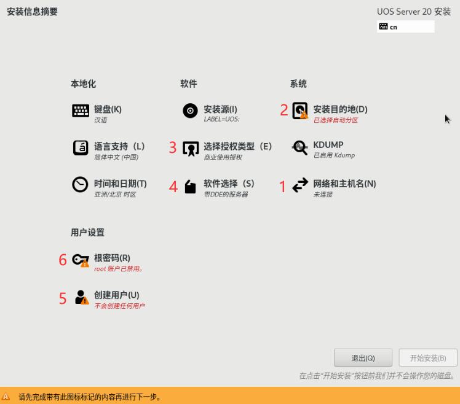
Task: Click the 根密码(R) text label
Action: (x=112, y=258)
